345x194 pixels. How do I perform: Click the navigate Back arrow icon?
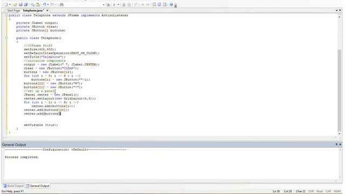pos(142,5)
